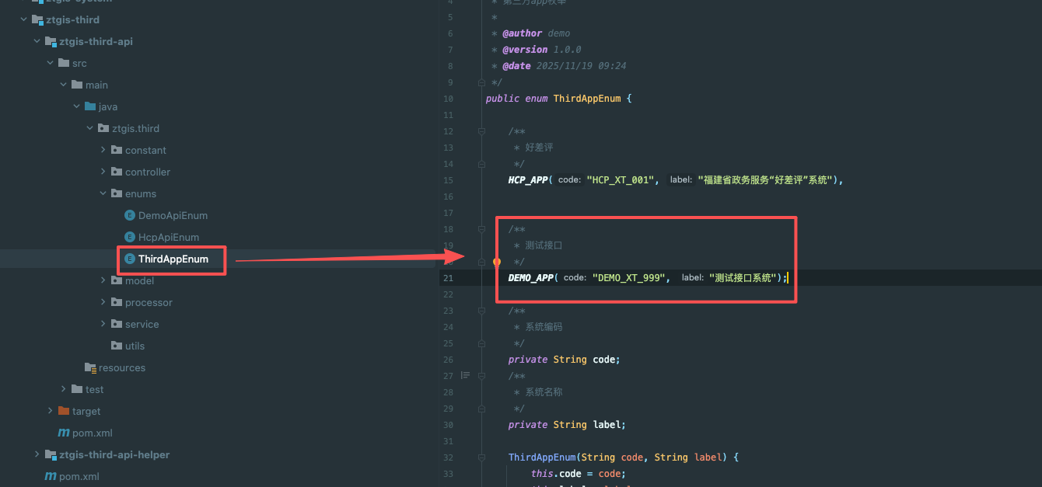Image resolution: width=1042 pixels, height=487 pixels.
Task: Select ThirdAppEnum in the project tree
Action: [x=173, y=259]
